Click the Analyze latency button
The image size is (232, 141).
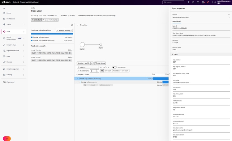pos(64,30)
